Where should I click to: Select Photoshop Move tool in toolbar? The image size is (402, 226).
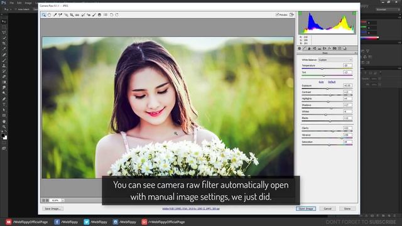point(4,21)
